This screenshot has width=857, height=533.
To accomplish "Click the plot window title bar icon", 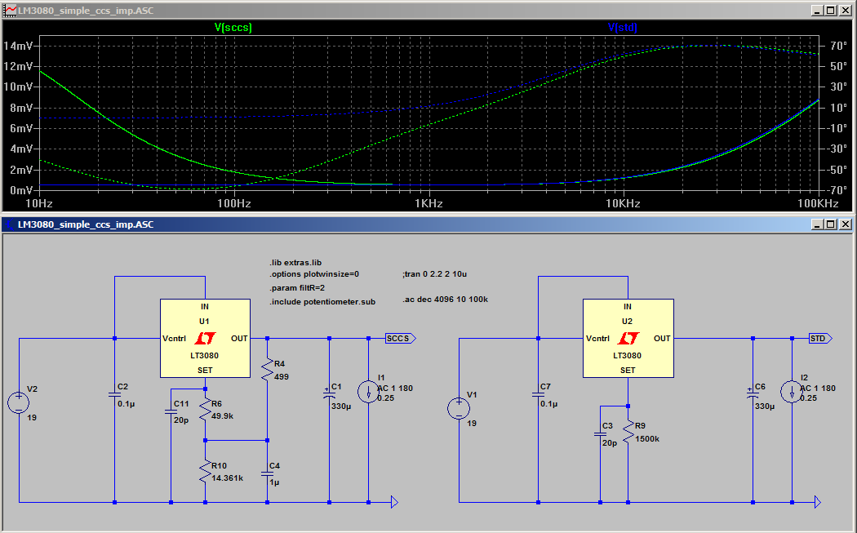I will (10, 11).
